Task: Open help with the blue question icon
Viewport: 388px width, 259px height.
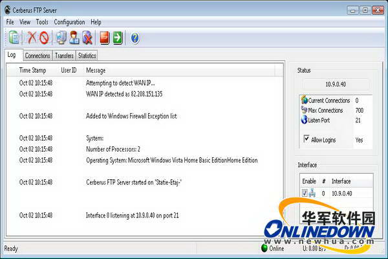Action: click(135, 38)
